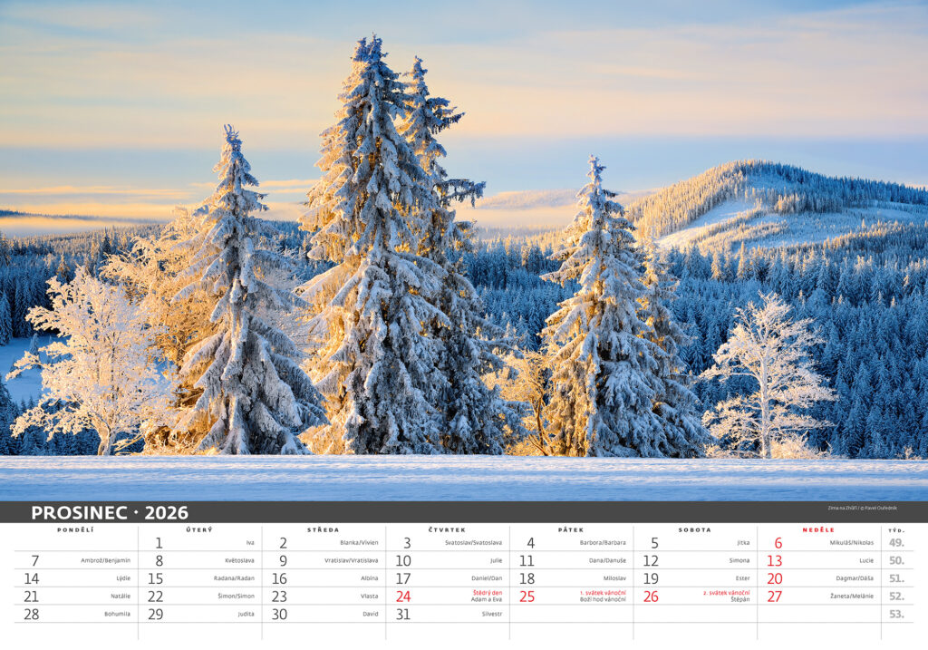Select date 14 with name Lýdie
This screenshot has width=928, height=650.
32,578
